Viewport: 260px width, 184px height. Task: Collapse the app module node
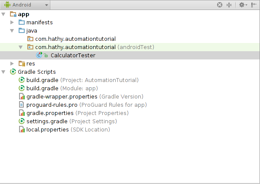[x=4, y=14]
